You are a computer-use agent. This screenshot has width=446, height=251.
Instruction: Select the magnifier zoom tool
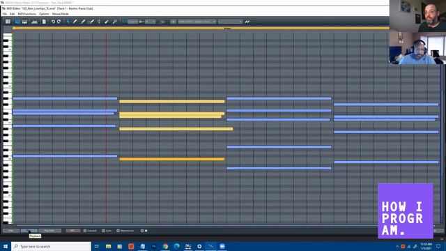(114, 22)
